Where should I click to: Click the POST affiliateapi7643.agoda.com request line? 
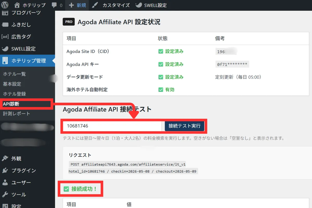tap(128, 164)
